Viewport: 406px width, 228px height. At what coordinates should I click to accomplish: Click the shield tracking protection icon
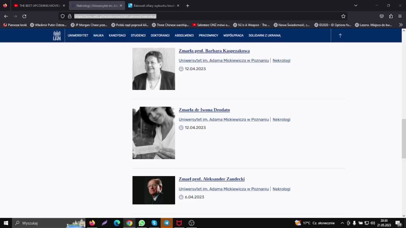[62, 16]
